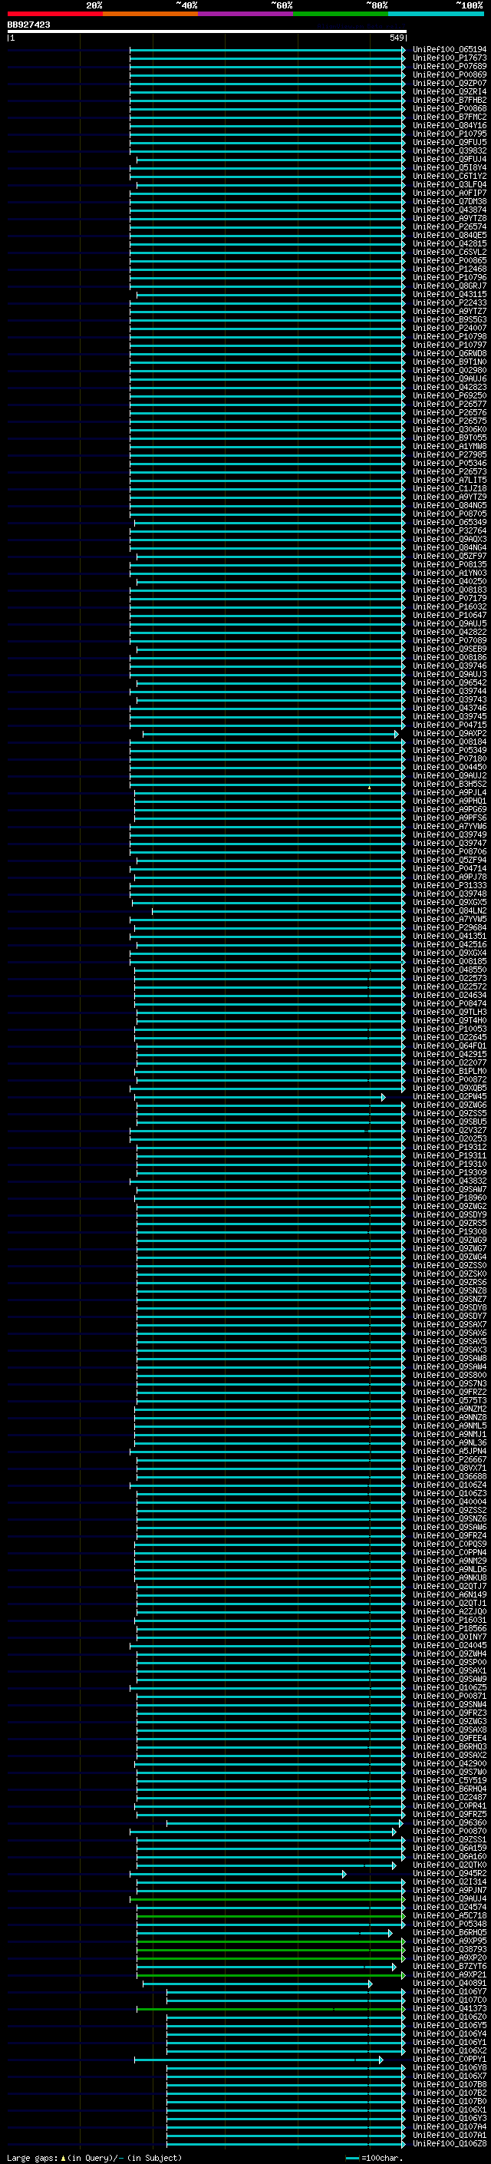
Task: Select hit label UniRef100_Q107B8
Action: point(449,2084)
